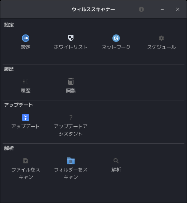Launch the アップデート download icon
The height and width of the screenshot is (203, 187).
click(x=26, y=117)
